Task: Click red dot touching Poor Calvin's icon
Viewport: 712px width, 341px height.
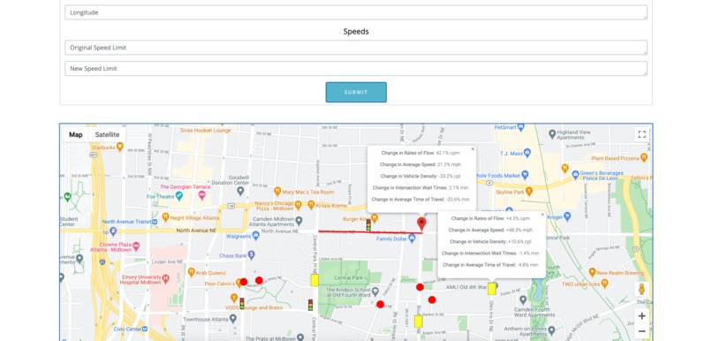Action: (x=244, y=282)
